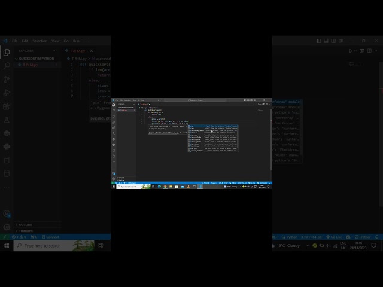The image size is (383, 287).
Task: Select highlighted 'pie' suggestion in autocomplete list
Action: (x=213, y=126)
